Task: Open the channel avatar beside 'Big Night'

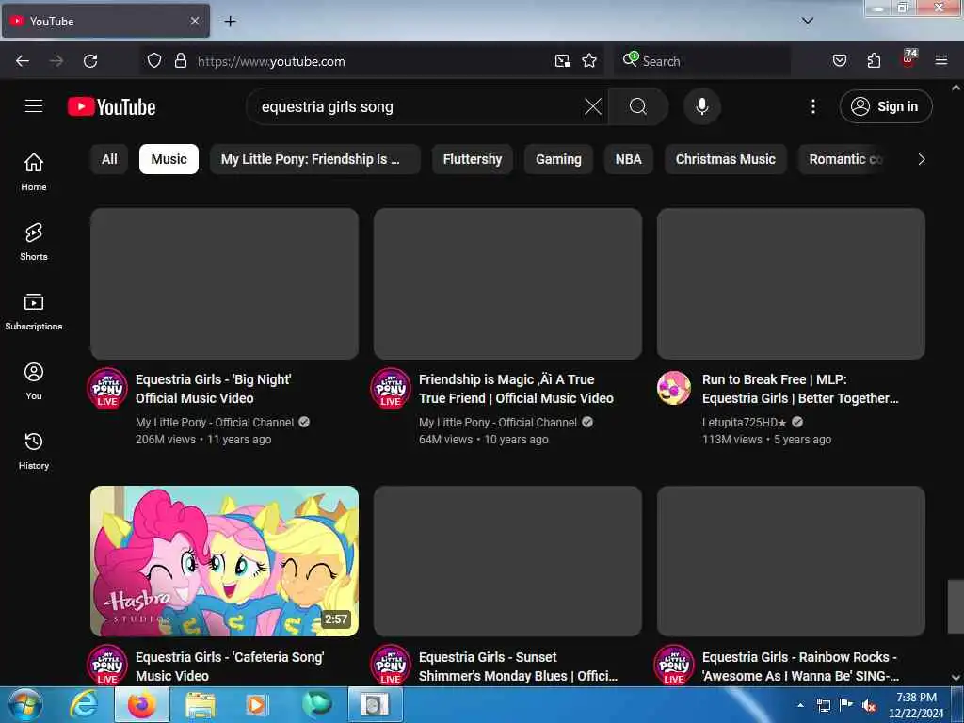Action: 107,388
